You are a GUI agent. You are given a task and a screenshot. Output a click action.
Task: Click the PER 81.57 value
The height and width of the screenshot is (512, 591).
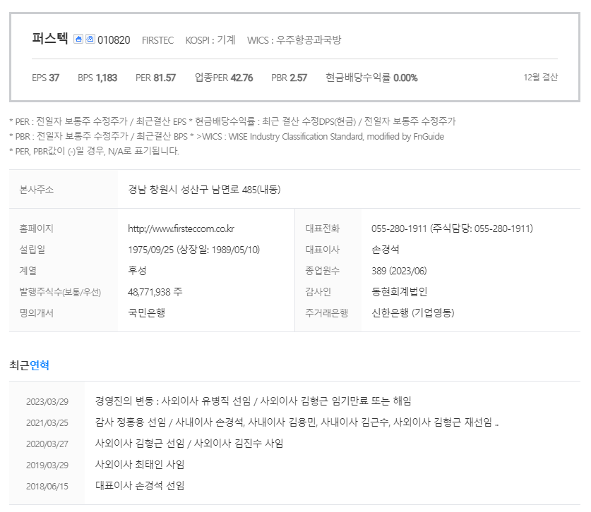pyautogui.click(x=155, y=78)
